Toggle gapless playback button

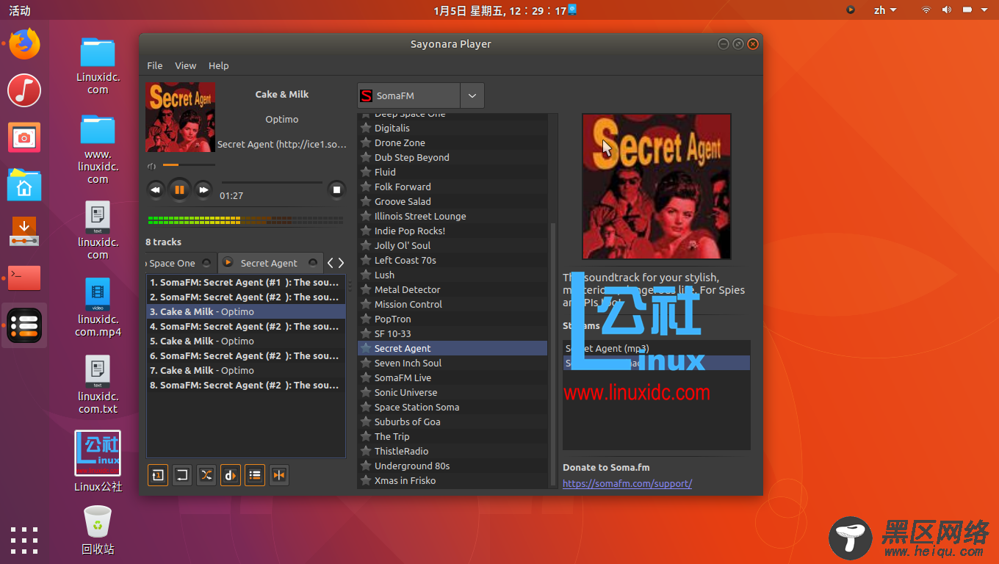click(x=279, y=475)
